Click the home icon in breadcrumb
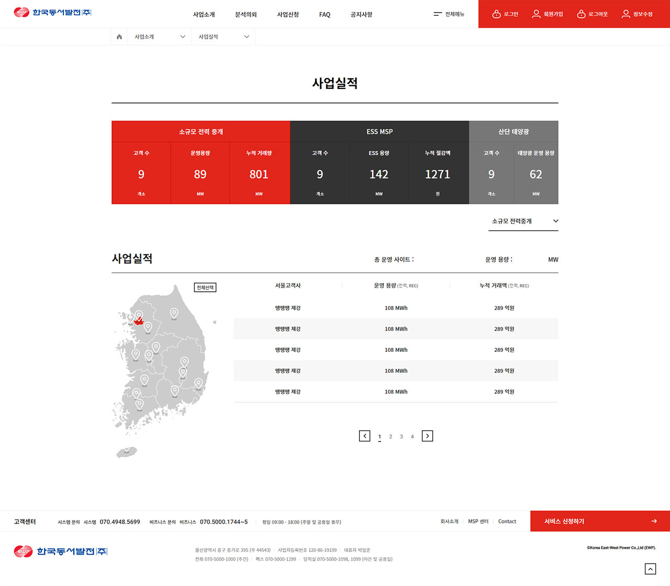The height and width of the screenshot is (586, 670). point(119,37)
